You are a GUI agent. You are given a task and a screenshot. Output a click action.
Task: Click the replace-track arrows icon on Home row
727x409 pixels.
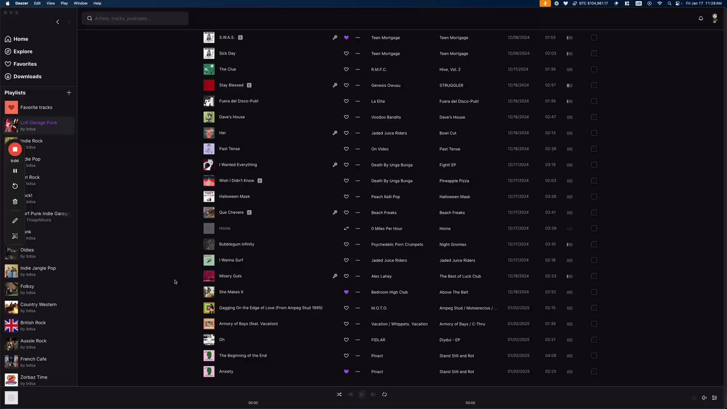pyautogui.click(x=346, y=228)
